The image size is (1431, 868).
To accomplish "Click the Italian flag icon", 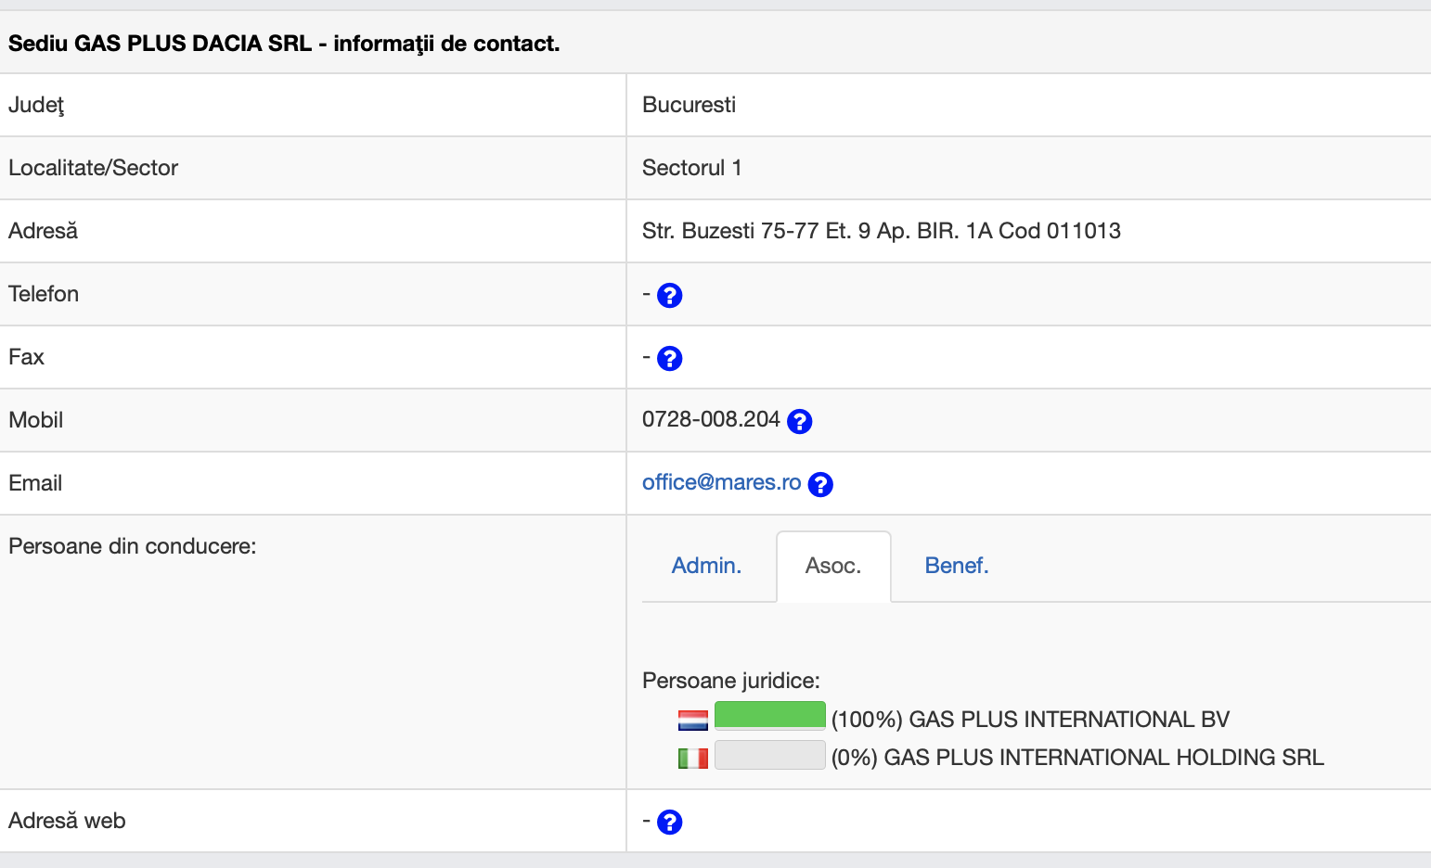I will [x=692, y=759].
